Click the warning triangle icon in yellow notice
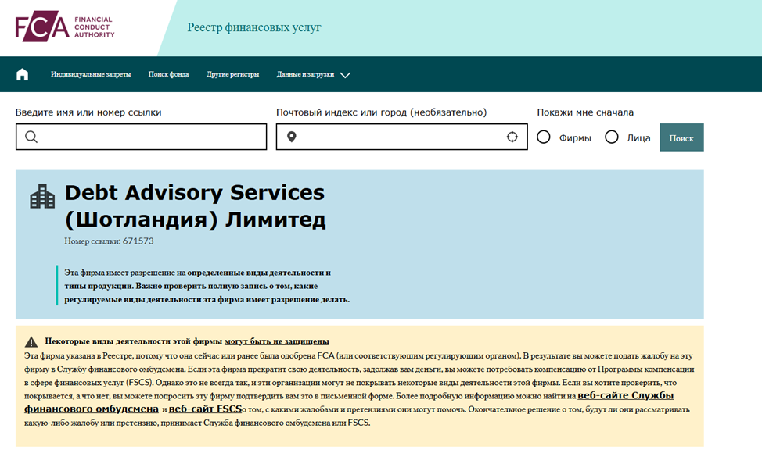762x464 pixels. pos(31,341)
